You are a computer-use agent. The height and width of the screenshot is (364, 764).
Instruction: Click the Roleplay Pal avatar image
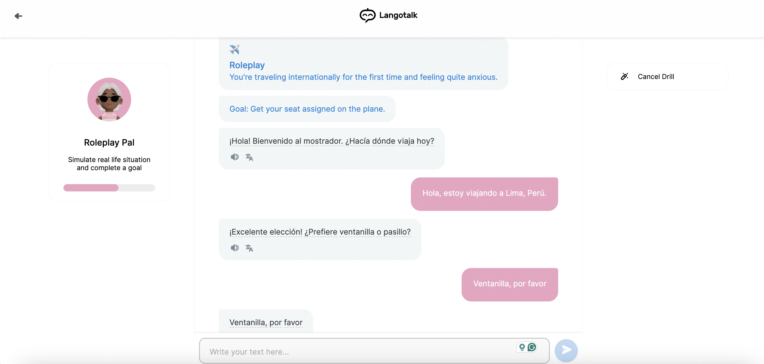[109, 99]
